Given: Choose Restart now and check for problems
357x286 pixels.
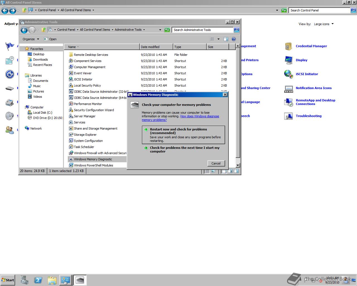Looking at the screenshot, I should (183, 135).
